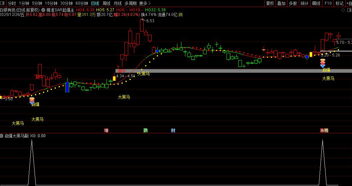Click the large blue candlestick bar
The width and height of the screenshot is (352, 186).
click(67, 87)
